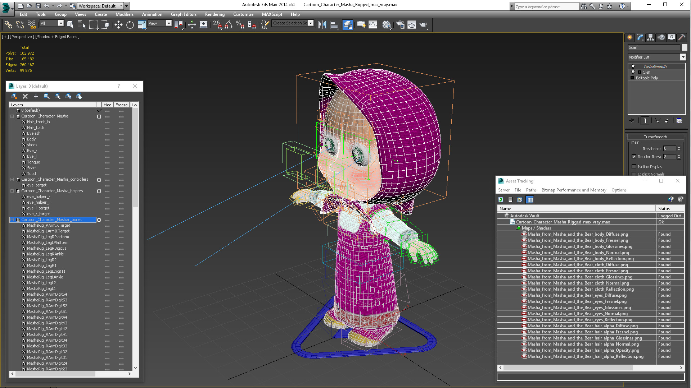Click the Hide column header in Layer dialog

tap(107, 105)
